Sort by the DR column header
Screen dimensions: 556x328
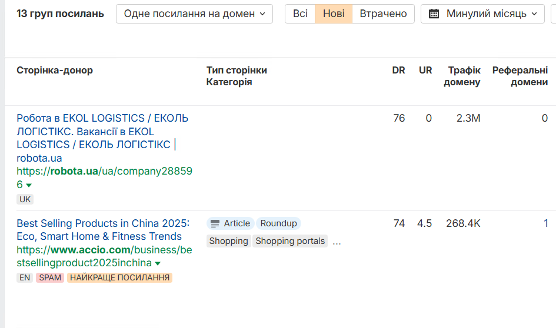[398, 70]
